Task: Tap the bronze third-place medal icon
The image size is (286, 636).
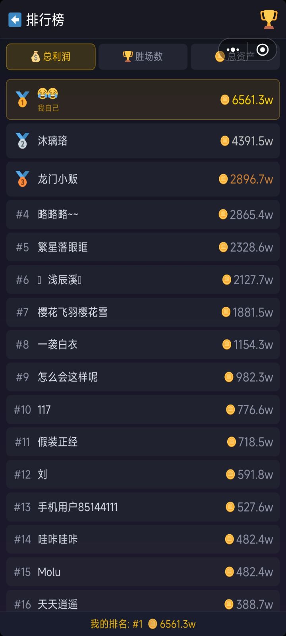Action: [22, 179]
